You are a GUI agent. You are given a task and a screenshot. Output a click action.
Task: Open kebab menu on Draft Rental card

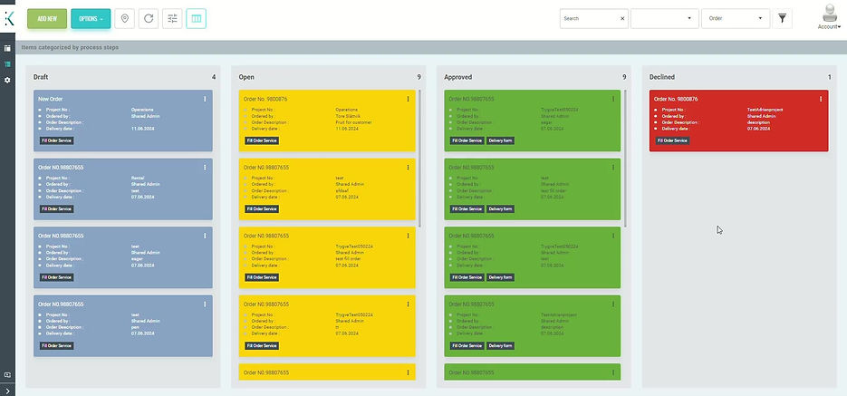tap(205, 168)
